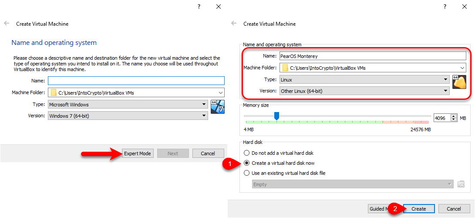Click the empty Name field in left dialog
The image size is (475, 218).
pos(136,81)
